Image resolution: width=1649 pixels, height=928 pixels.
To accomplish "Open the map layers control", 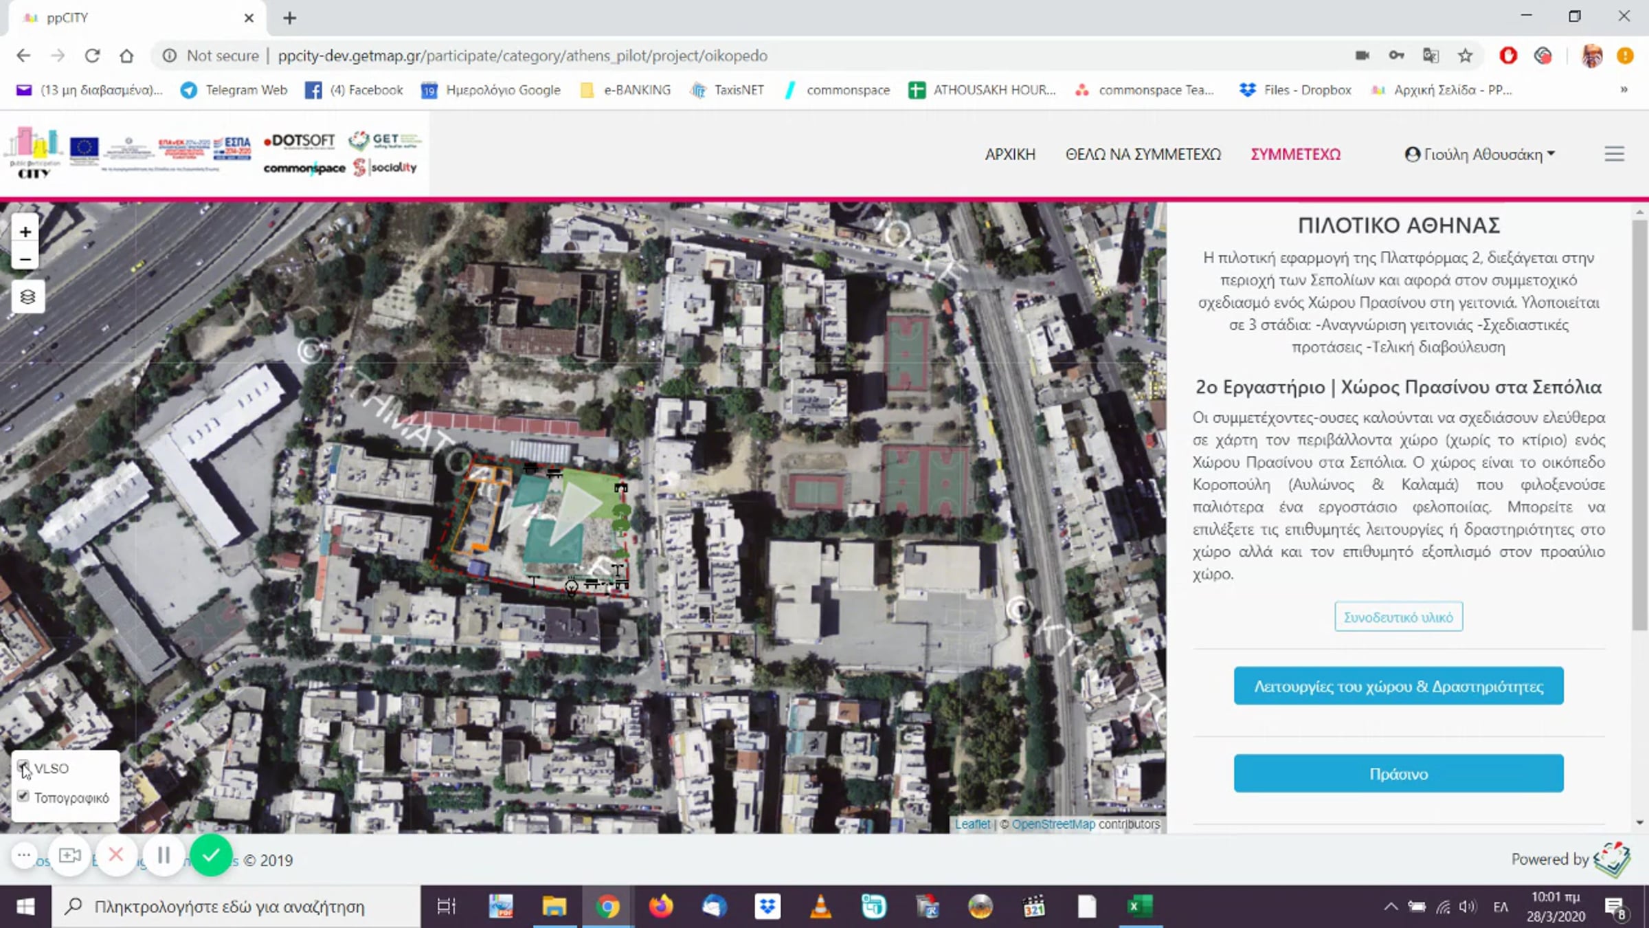I will click(x=27, y=297).
